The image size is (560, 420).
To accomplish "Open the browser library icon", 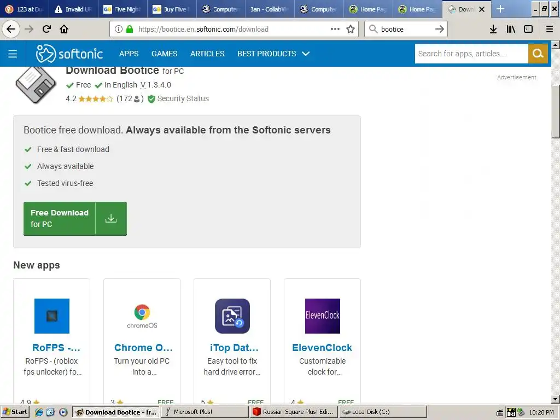I will click(511, 30).
